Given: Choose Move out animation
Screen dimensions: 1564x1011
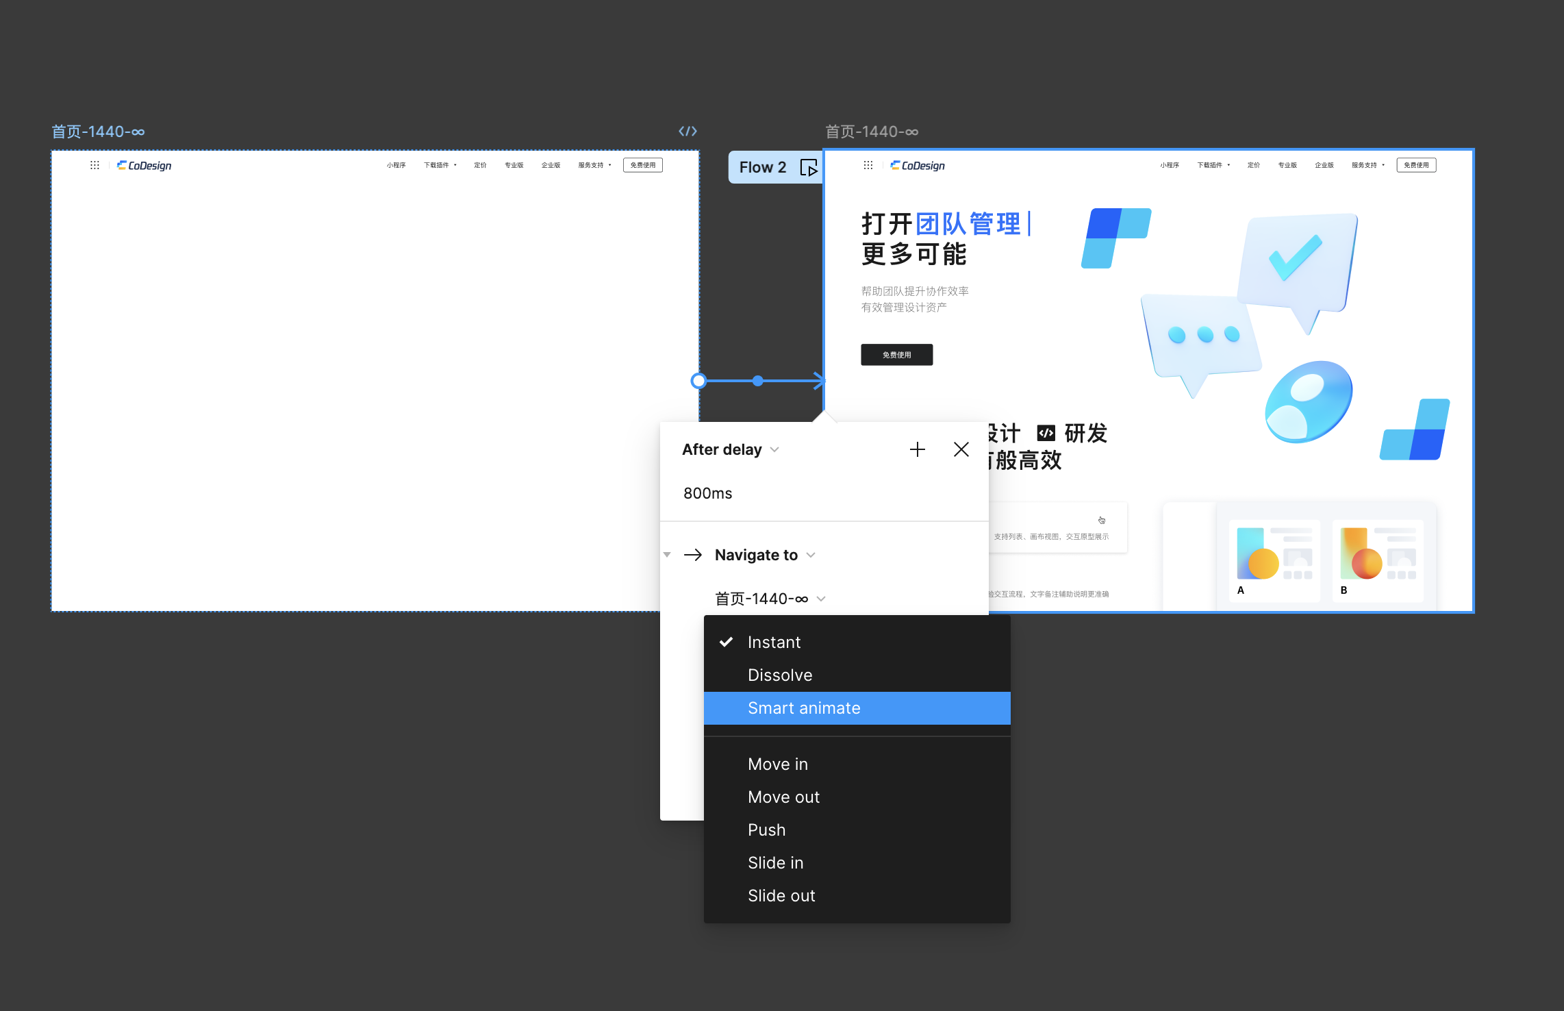Looking at the screenshot, I should point(857,797).
